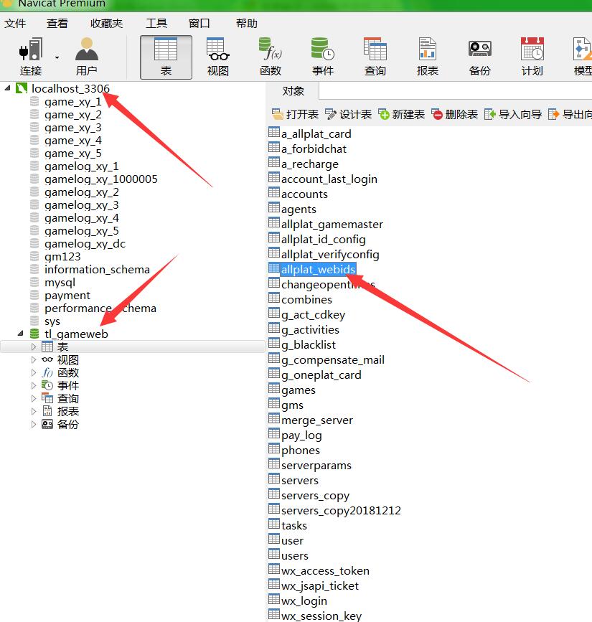Select the 查询 (Query) toolbar icon
This screenshot has width=592, height=622.
coord(375,57)
